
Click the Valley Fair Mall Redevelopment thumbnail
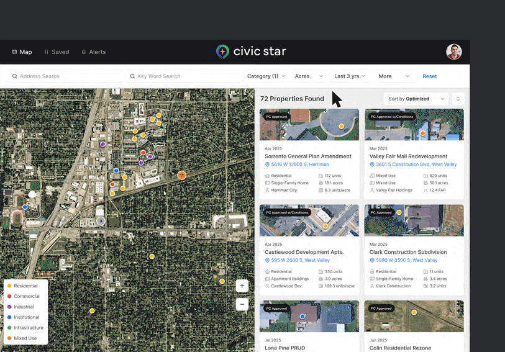click(414, 125)
